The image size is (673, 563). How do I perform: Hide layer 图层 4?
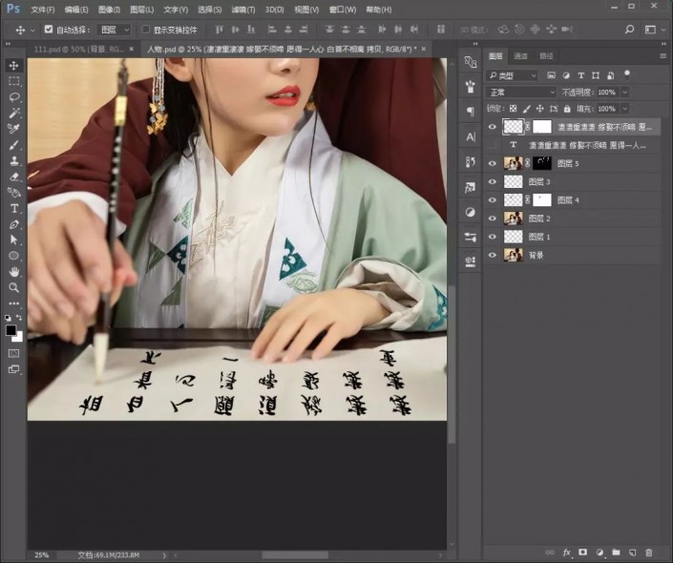click(x=493, y=200)
